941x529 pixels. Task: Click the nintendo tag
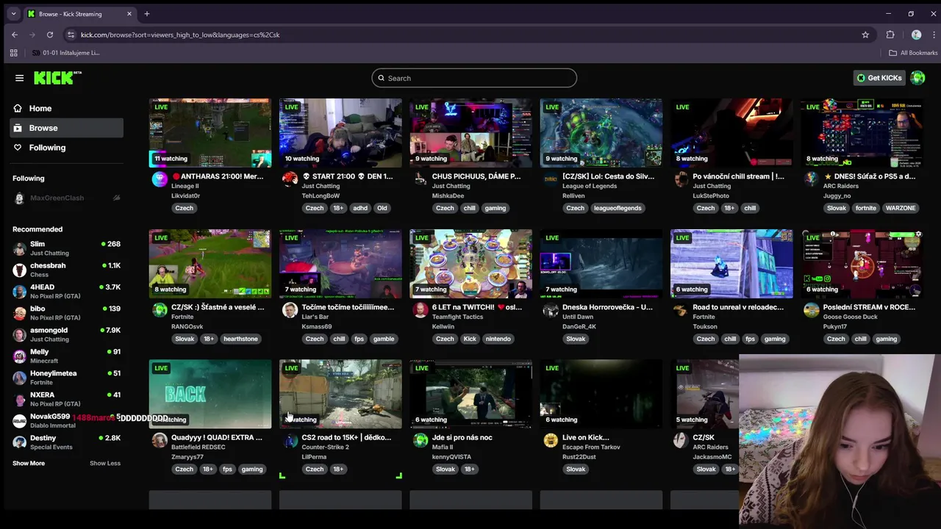point(498,339)
